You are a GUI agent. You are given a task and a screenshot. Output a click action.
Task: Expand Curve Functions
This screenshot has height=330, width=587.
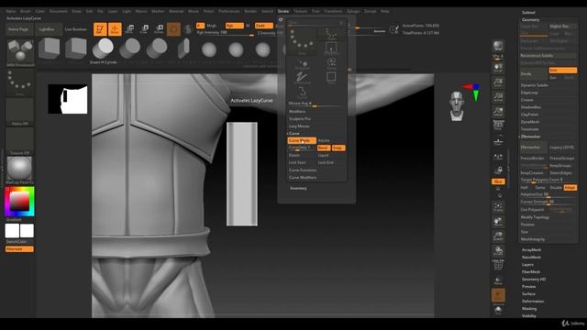[x=303, y=170]
